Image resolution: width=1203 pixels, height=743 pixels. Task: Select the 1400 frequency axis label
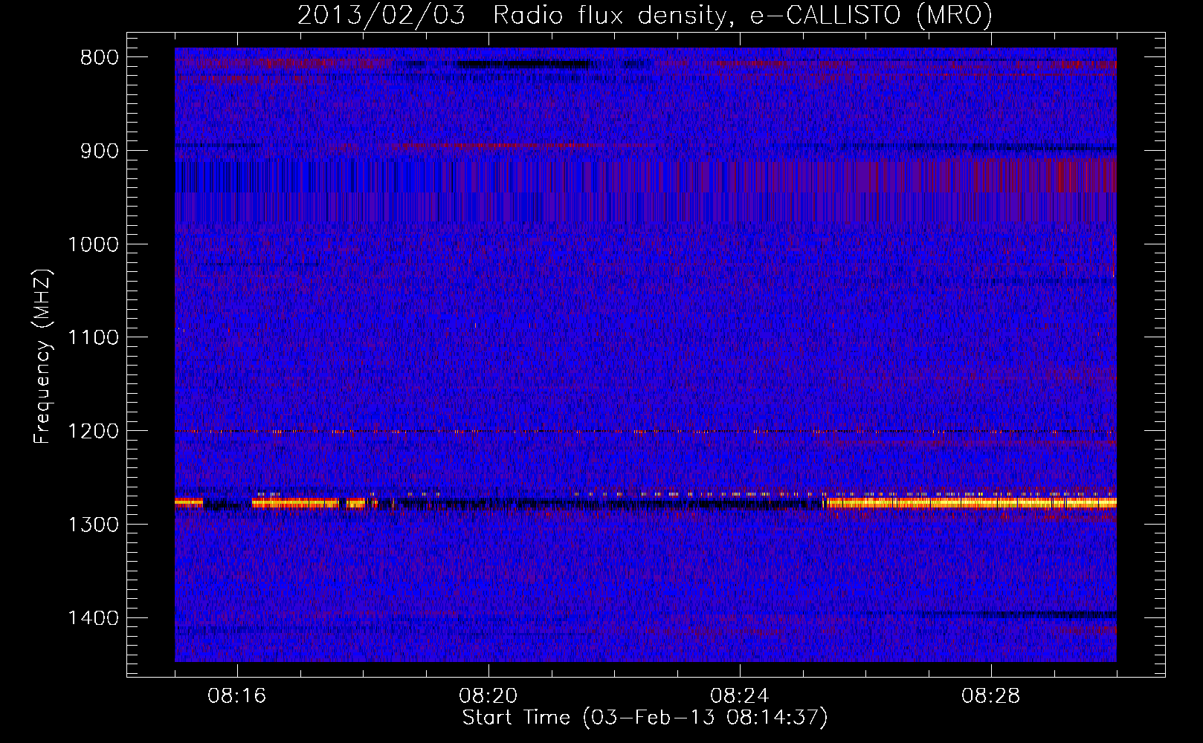coord(93,618)
